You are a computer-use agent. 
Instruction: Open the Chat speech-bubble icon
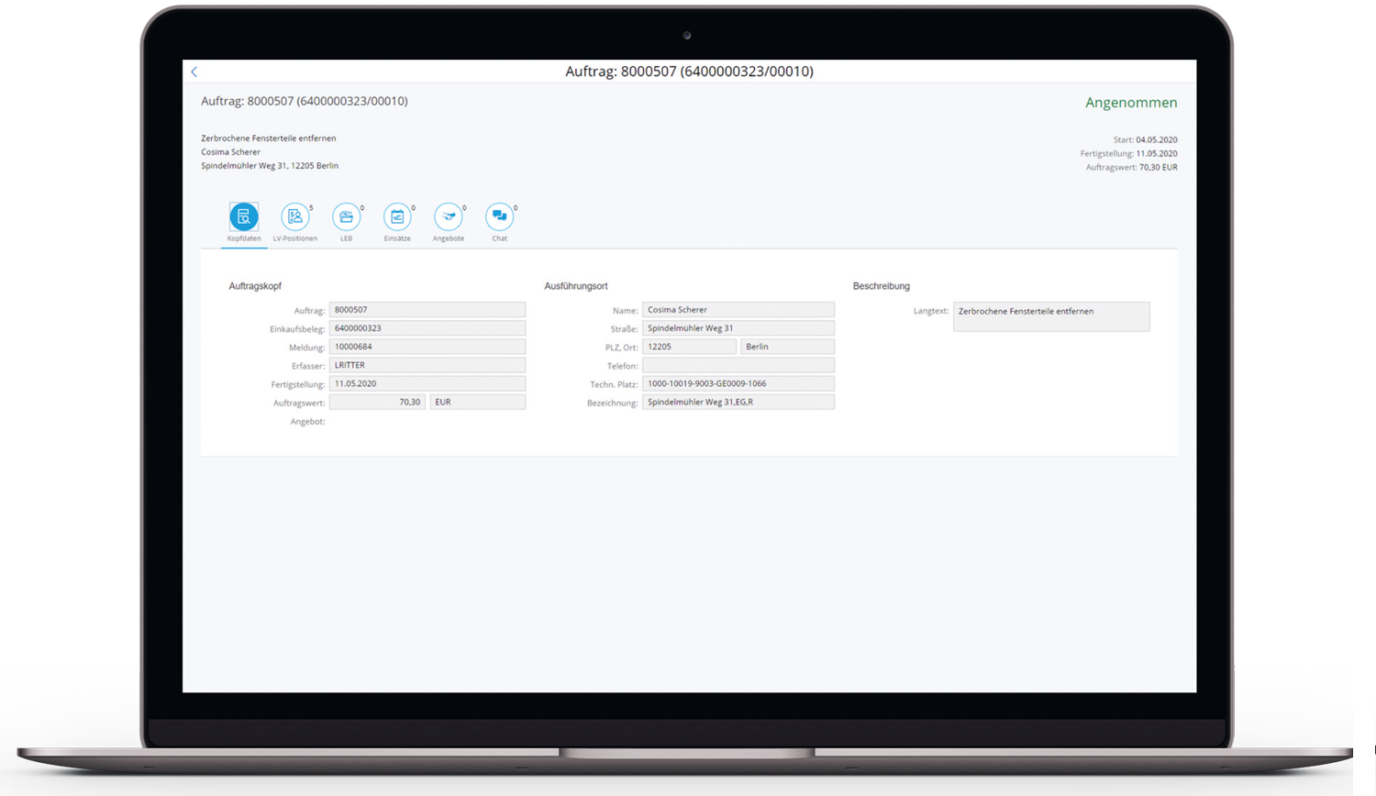499,217
